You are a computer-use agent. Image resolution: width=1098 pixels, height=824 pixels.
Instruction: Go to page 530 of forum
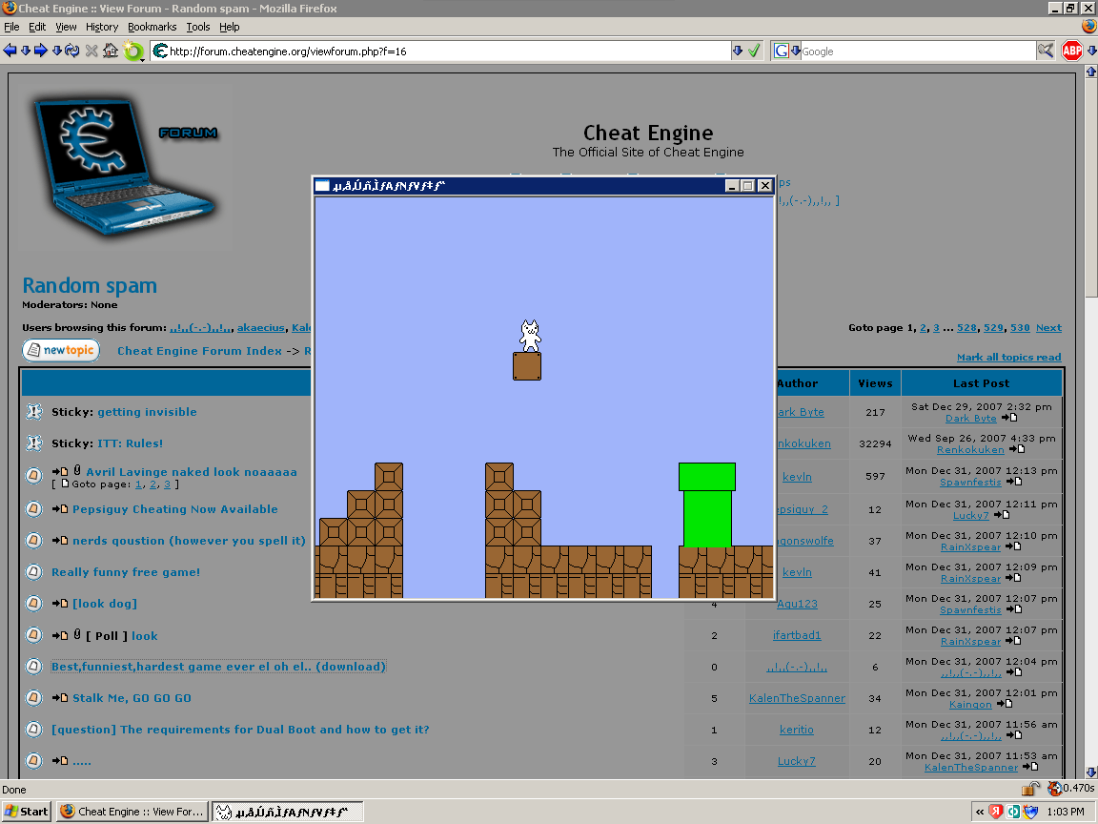1020,327
